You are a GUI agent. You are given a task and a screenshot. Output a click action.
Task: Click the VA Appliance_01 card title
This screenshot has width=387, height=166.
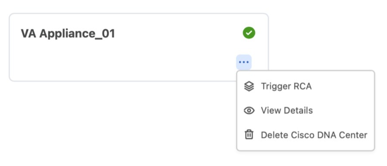pos(68,34)
